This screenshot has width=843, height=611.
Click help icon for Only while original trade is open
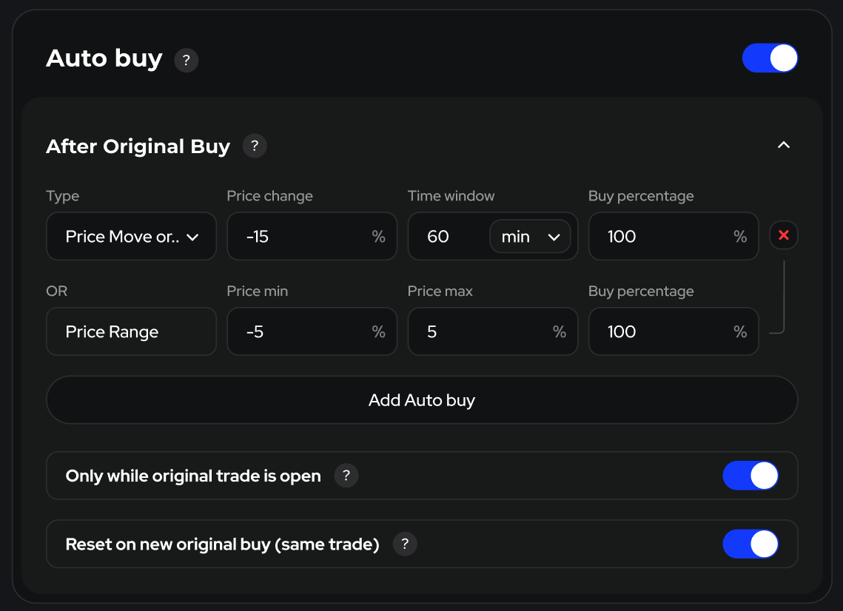pos(346,476)
